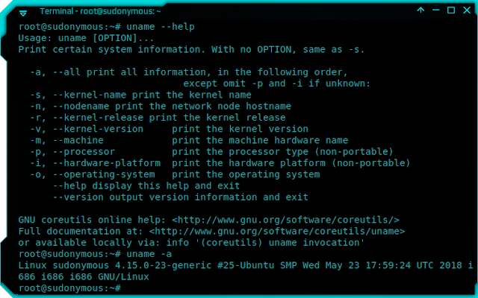Click '--help display this help and exit'
The width and height of the screenshot is (478, 298).
tap(146, 186)
